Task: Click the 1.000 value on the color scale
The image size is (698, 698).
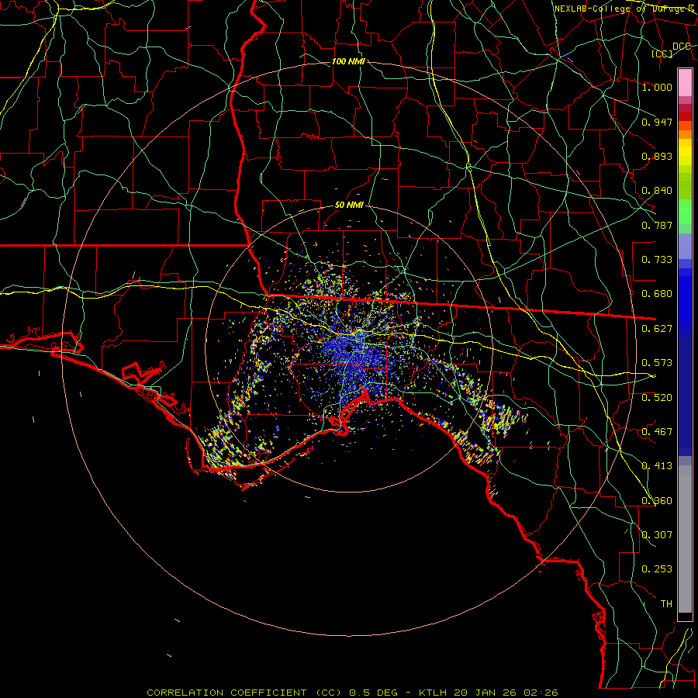Action: (x=657, y=87)
